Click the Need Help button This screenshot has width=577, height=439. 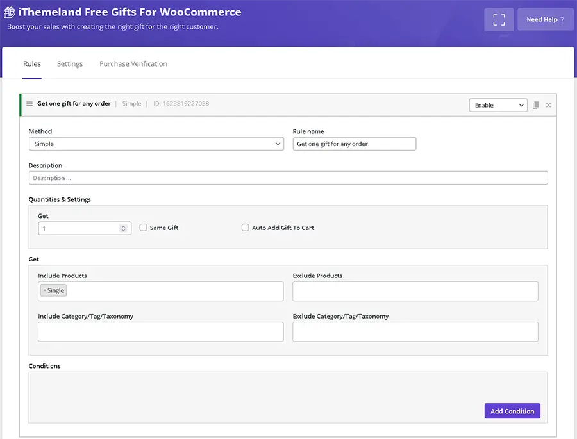(x=545, y=19)
